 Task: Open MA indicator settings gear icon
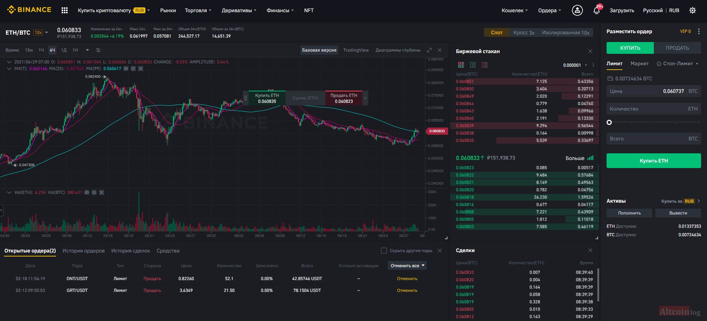(133, 69)
